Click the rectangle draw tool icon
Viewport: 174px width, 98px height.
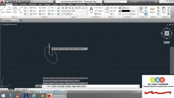(25, 8)
